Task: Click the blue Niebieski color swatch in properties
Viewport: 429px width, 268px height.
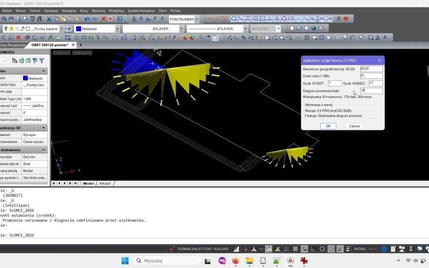Action: coord(25,78)
